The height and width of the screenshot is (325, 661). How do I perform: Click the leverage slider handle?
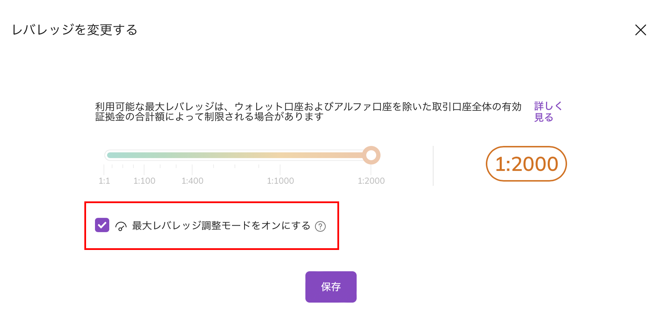point(371,155)
